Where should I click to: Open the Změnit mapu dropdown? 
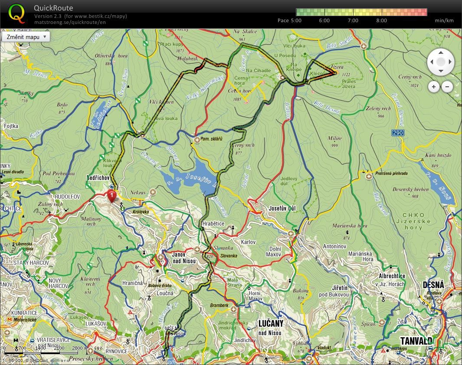[26, 37]
